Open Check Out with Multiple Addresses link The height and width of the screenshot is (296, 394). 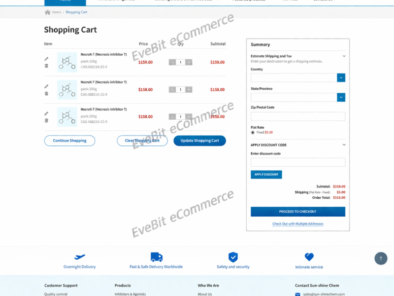298,224
